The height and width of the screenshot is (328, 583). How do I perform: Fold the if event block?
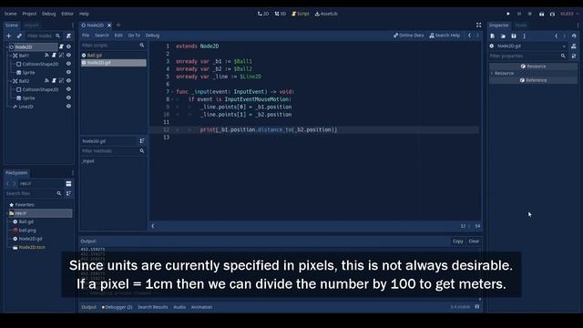coord(172,99)
